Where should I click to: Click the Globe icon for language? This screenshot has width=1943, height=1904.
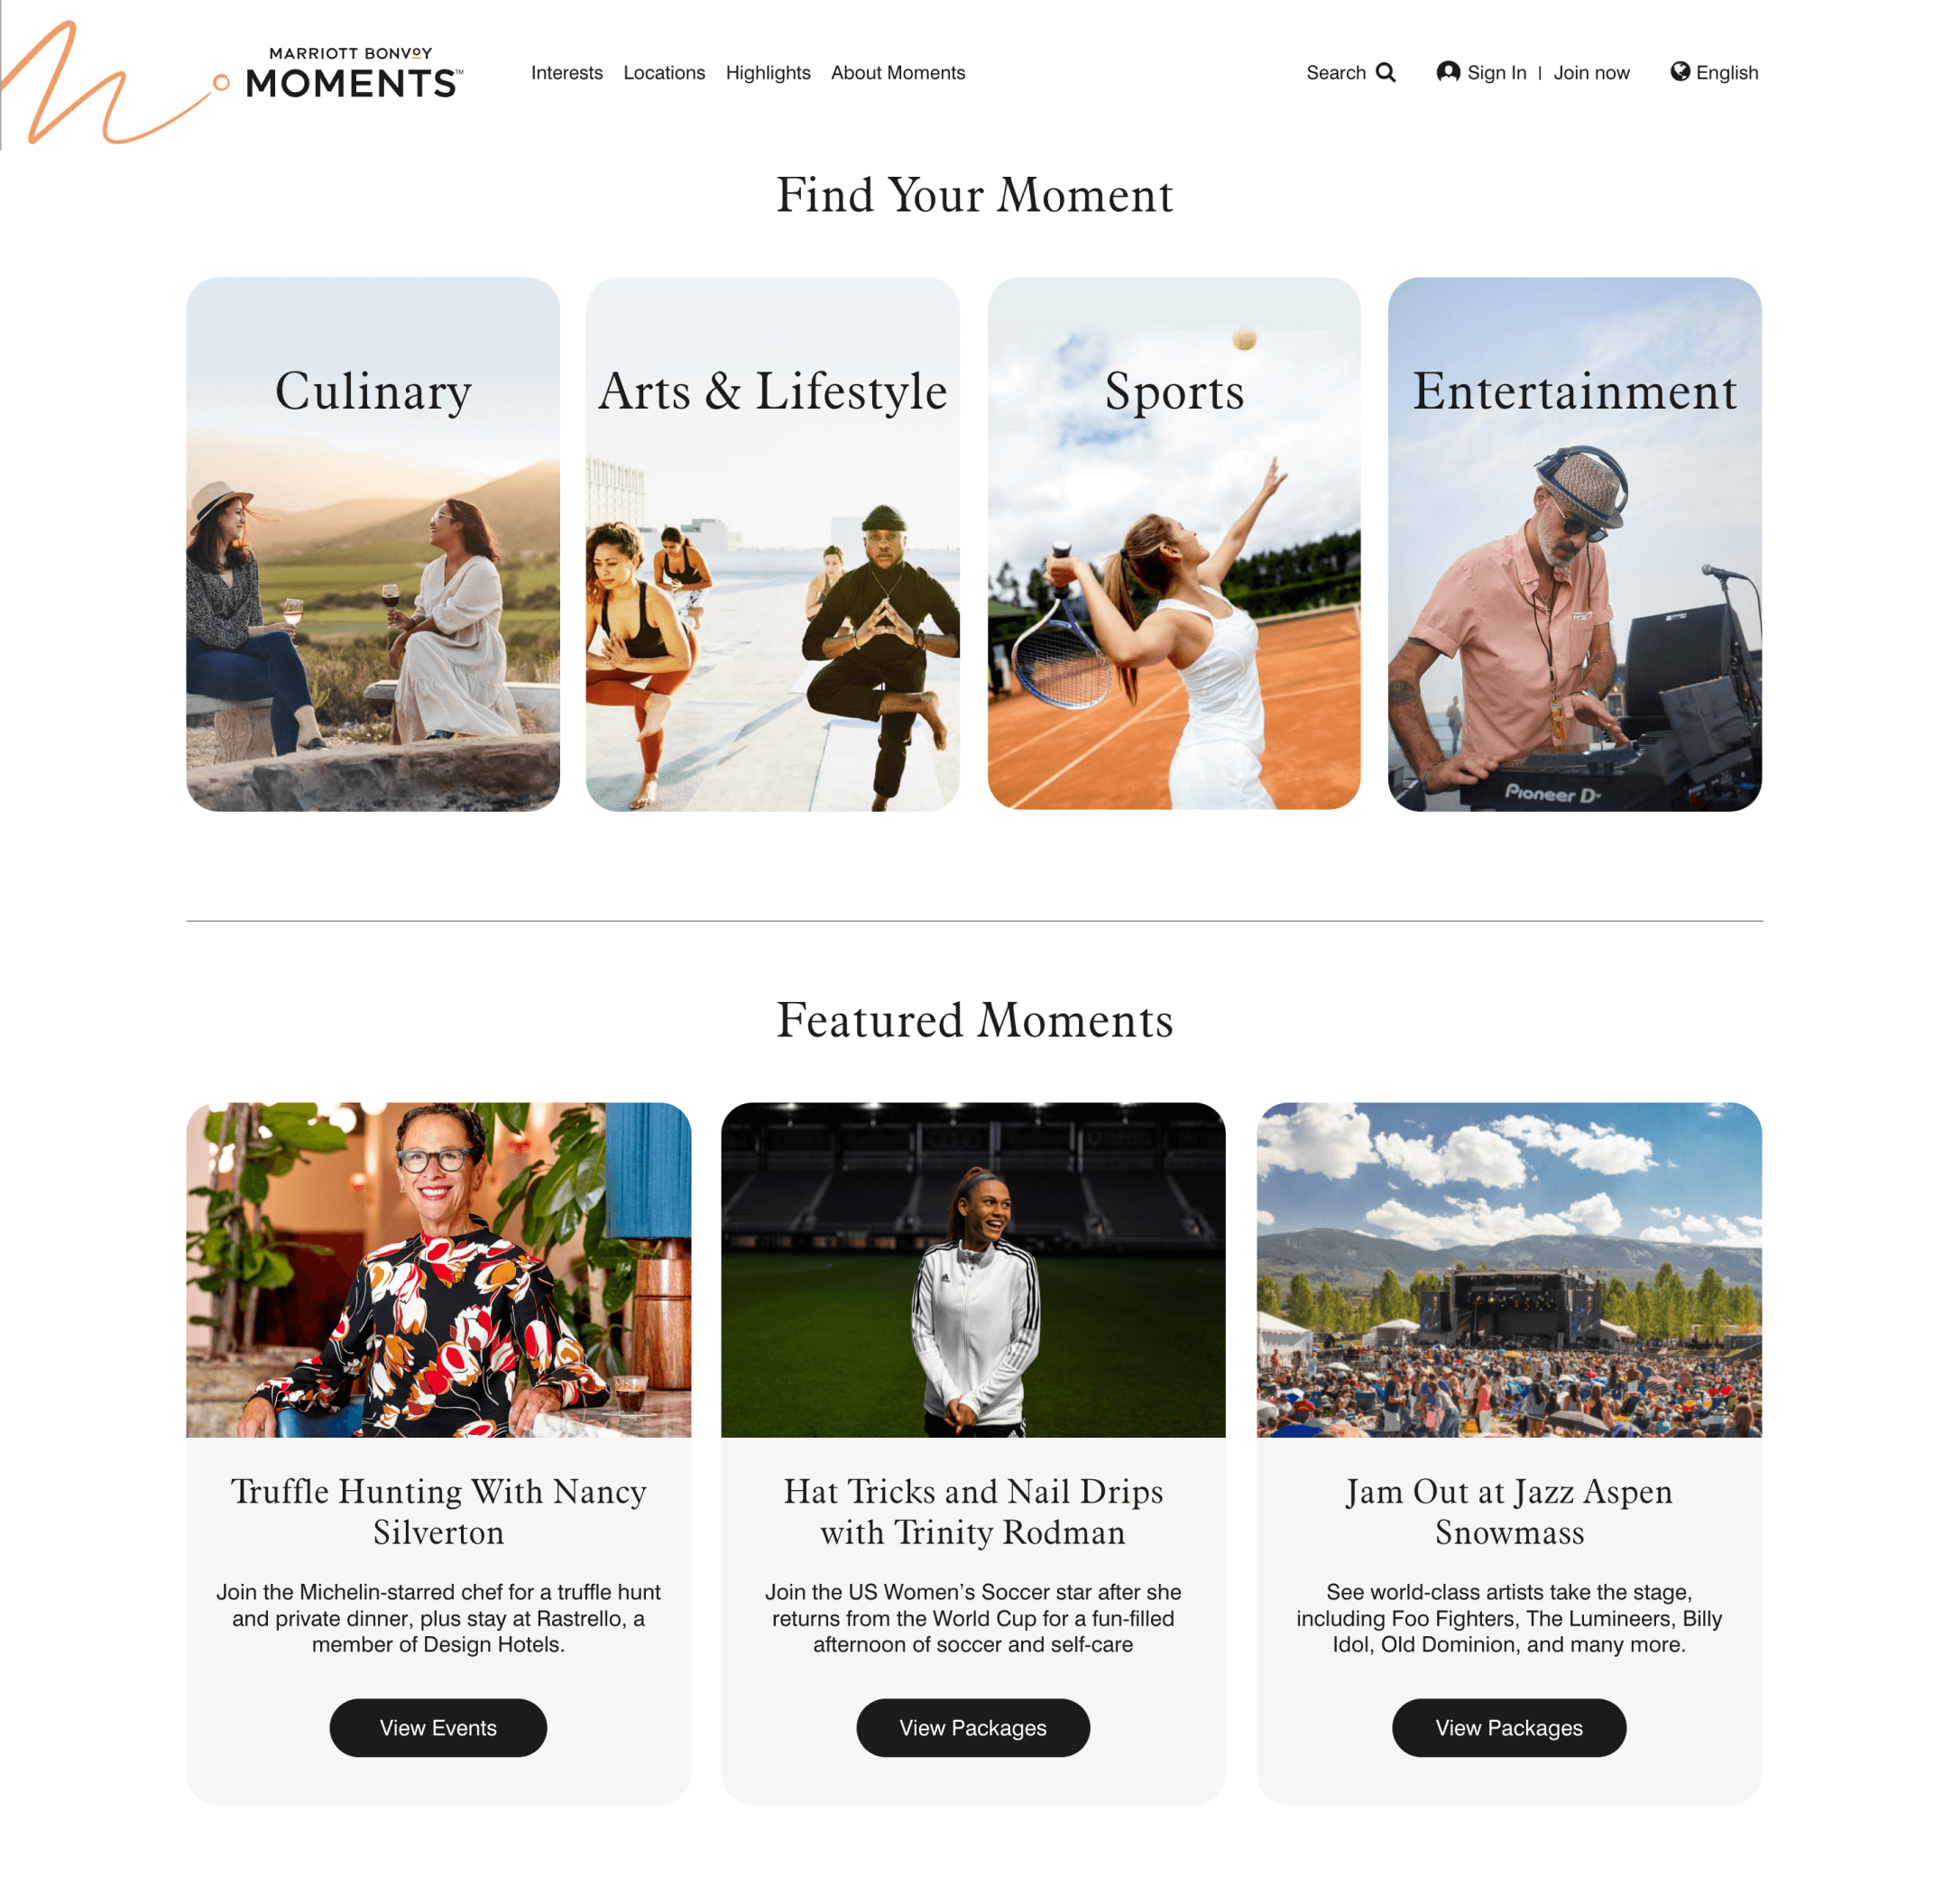tap(1680, 71)
